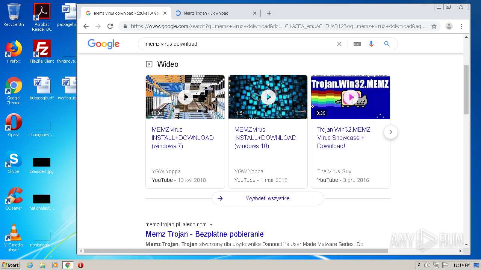Click the page scrollbar up arrow
The image size is (481, 270).
[466, 37]
